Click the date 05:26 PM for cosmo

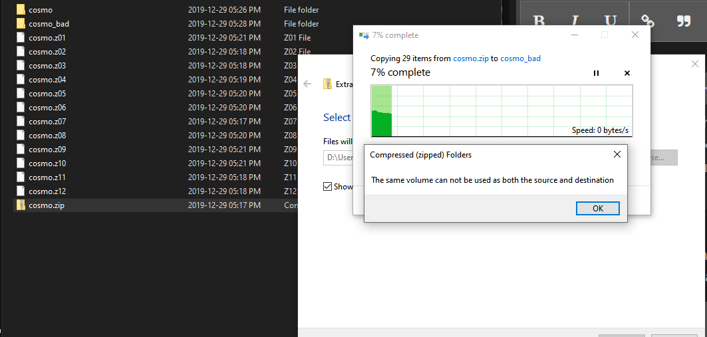pyautogui.click(x=224, y=9)
